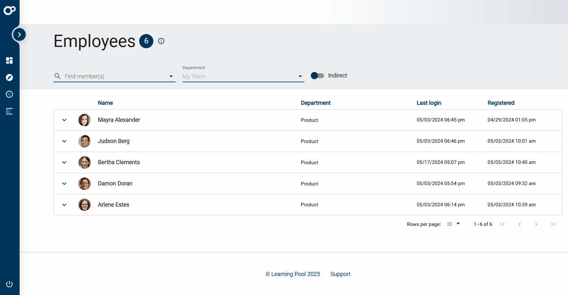
Task: Expand Damon Doran's row chevron
Action: tap(64, 184)
